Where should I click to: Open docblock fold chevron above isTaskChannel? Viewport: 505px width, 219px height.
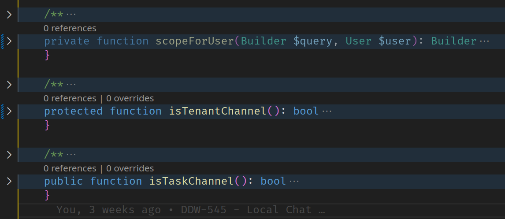(x=9, y=155)
